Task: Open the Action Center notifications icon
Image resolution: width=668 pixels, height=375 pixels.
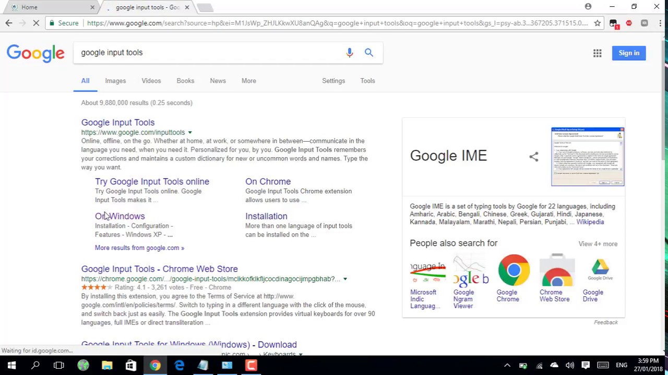Action: point(586,365)
